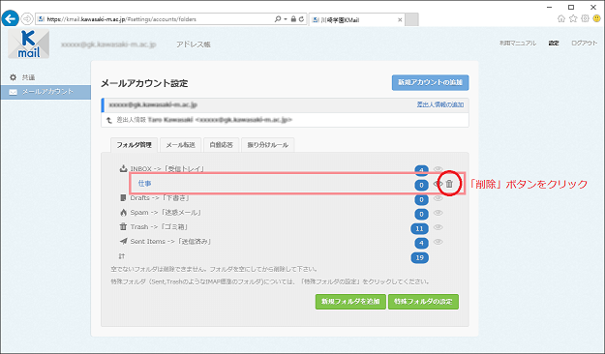Screen dimensions: 605x354
Task: Switch to フォルダ管理 tab
Action: click(x=134, y=145)
